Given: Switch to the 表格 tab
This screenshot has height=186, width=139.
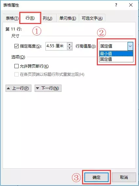Looking at the screenshot, I should [12, 18].
